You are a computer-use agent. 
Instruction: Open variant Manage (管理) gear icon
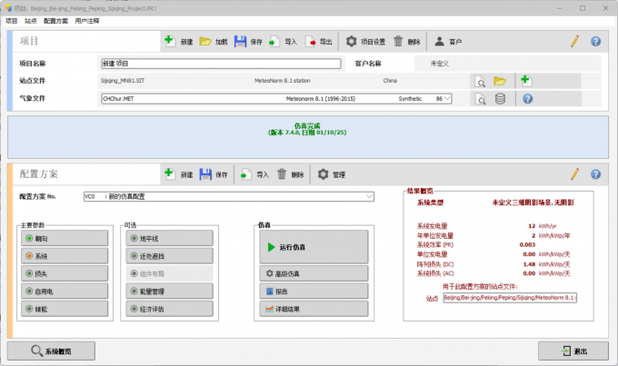[323, 174]
